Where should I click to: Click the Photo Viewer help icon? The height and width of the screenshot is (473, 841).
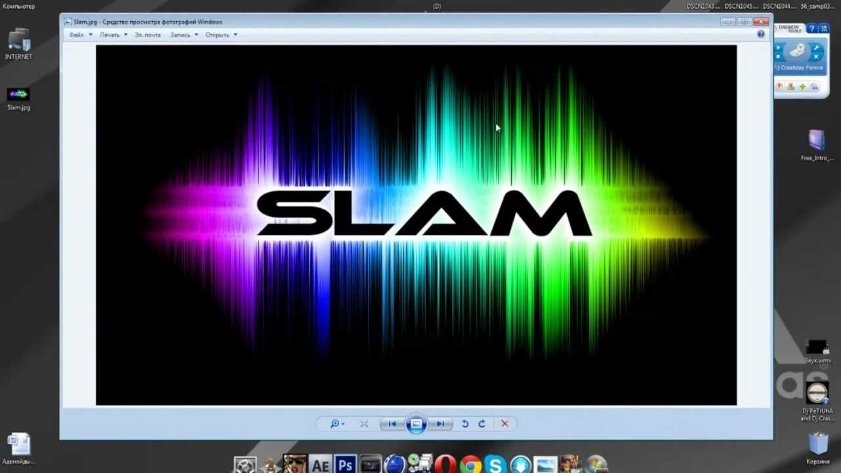point(761,34)
